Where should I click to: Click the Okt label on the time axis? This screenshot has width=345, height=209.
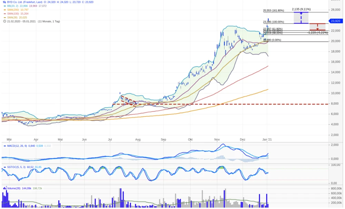[x=190, y=140]
